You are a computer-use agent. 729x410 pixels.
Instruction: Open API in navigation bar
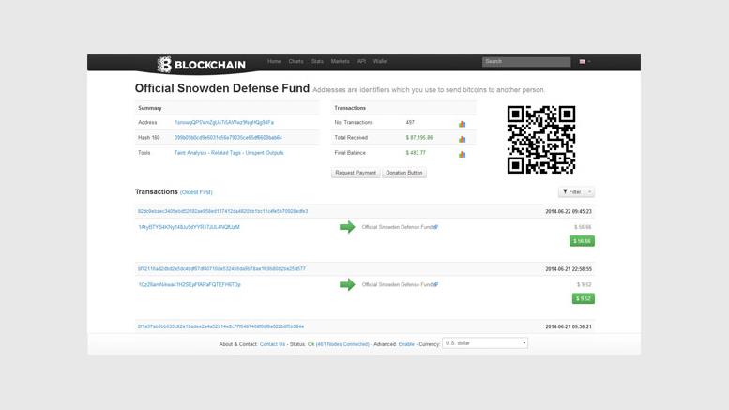361,61
